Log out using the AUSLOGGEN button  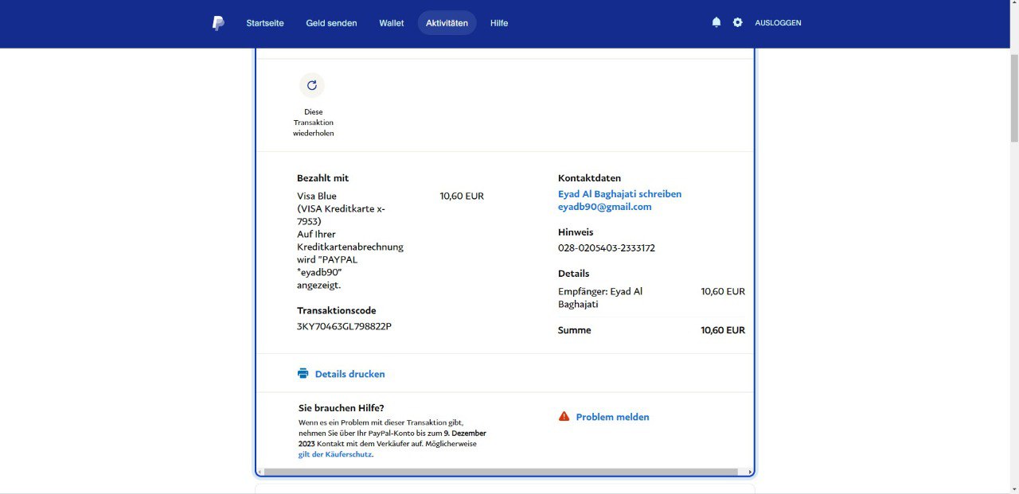coord(778,23)
